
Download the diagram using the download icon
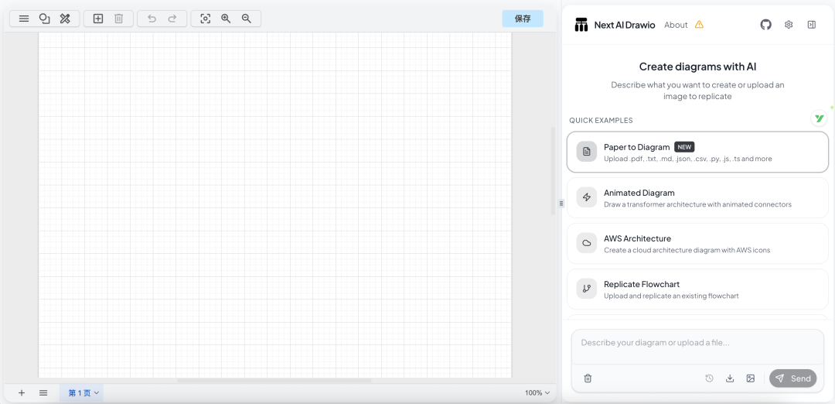(x=730, y=378)
